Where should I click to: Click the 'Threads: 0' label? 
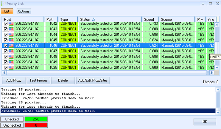pyautogui.click(x=210, y=82)
